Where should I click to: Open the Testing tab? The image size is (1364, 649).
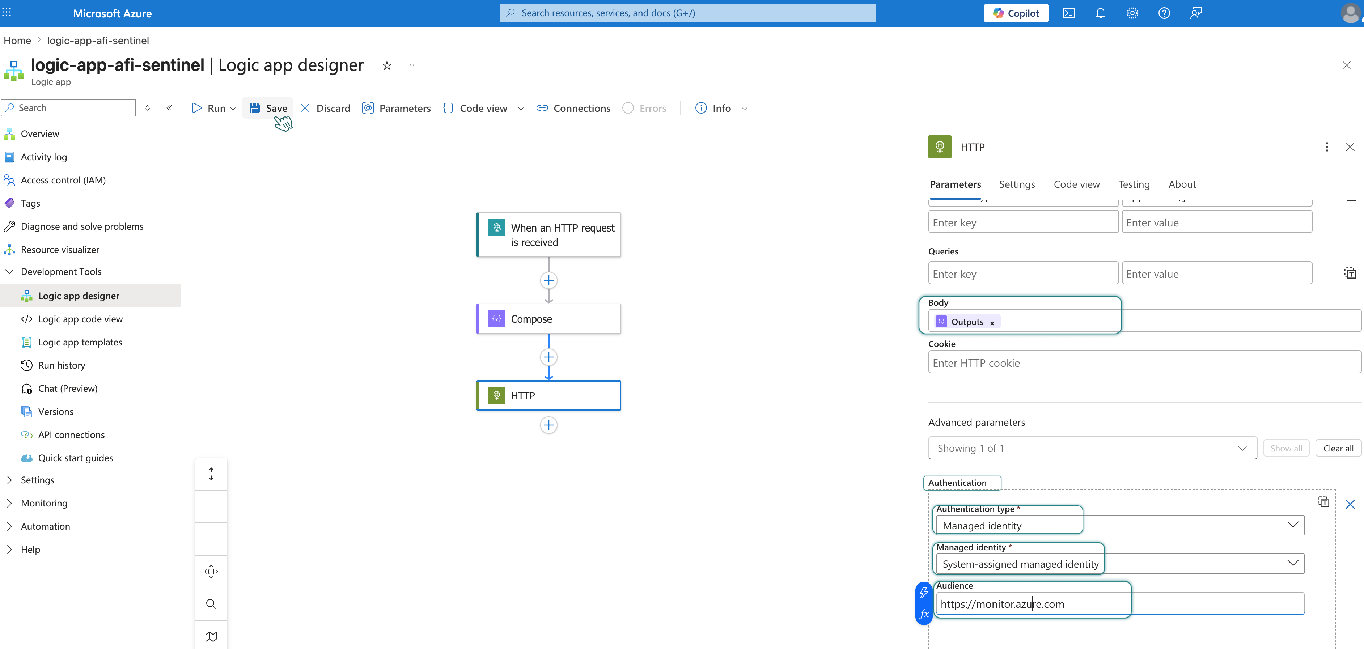pyautogui.click(x=1134, y=184)
